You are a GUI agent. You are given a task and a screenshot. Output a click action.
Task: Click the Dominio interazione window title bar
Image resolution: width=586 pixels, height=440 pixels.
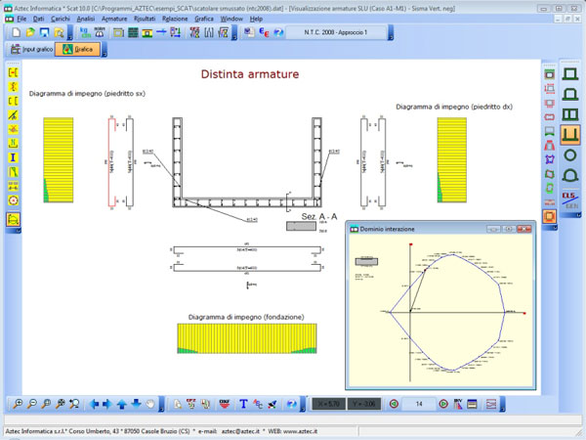coord(440,229)
